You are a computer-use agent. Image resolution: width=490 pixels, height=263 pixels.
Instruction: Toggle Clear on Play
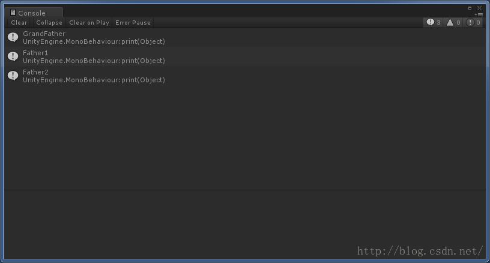[x=89, y=22]
